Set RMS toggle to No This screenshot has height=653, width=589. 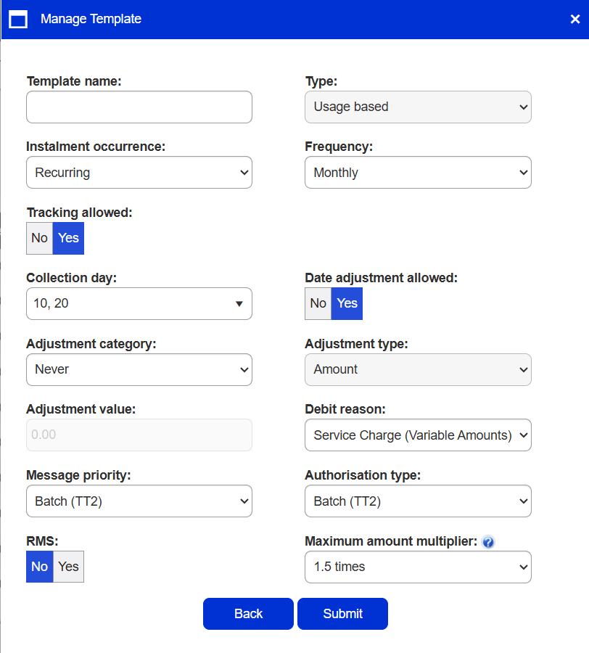click(39, 567)
